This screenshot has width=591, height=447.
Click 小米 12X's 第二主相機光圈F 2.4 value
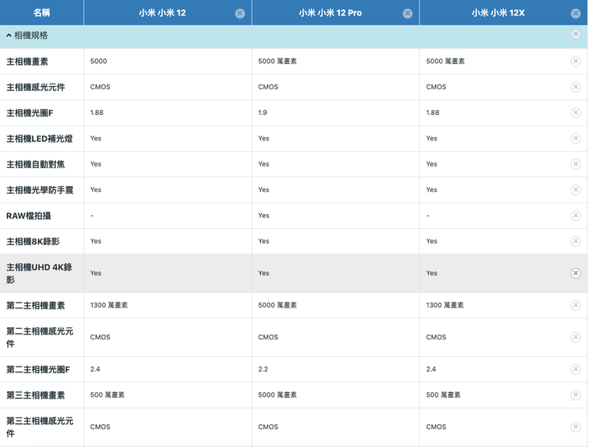point(431,369)
